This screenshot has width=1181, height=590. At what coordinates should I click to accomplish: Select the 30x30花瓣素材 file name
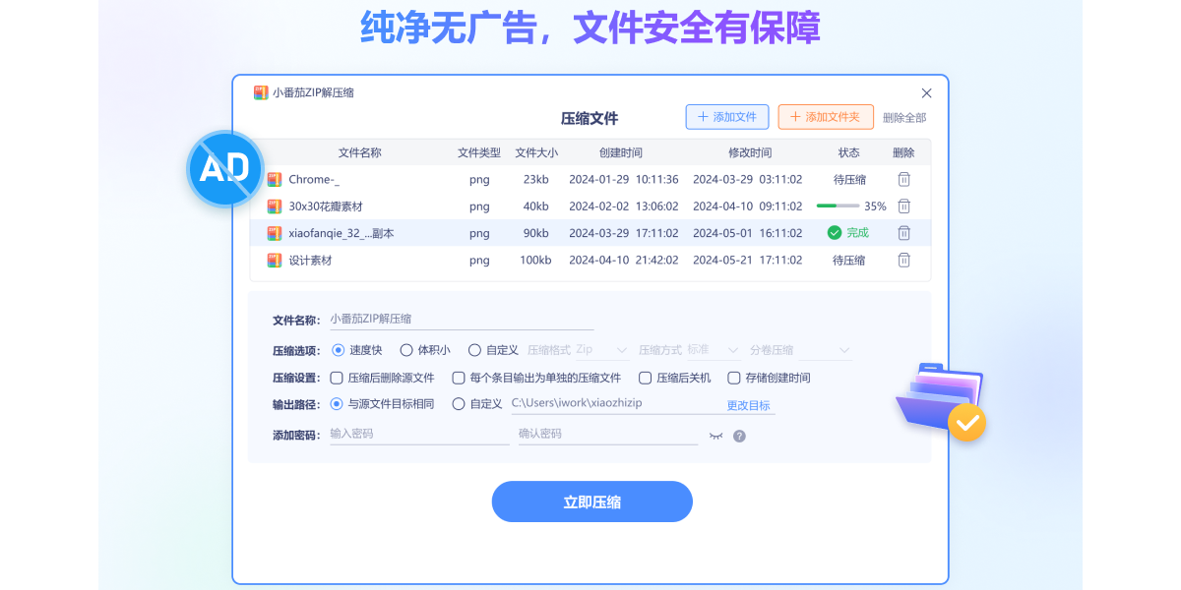(326, 206)
